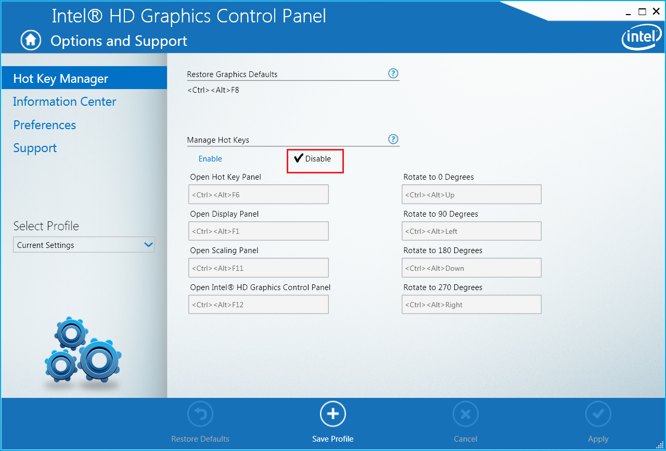666x451 pixels.
Task: Click the Options and Support heading
Action: [x=119, y=41]
